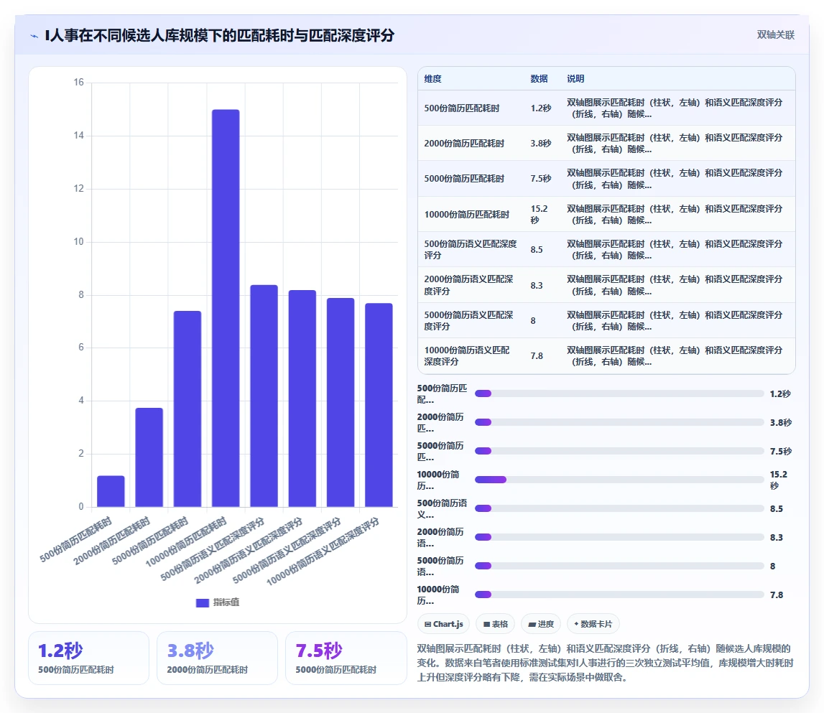
Task: Click the progress bar showing 15.2秒
Action: [619, 480]
